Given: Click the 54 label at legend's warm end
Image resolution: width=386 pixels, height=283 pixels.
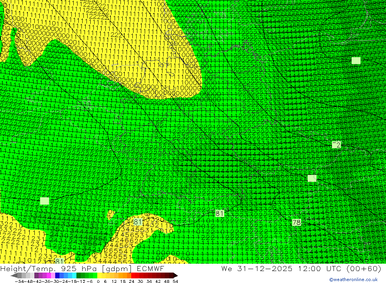Looking at the screenshot, I should click(175, 281).
